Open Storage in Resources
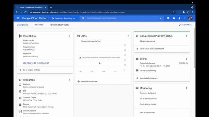Viewport: 209px width, 117px height. pyautogui.click(x=26, y=104)
